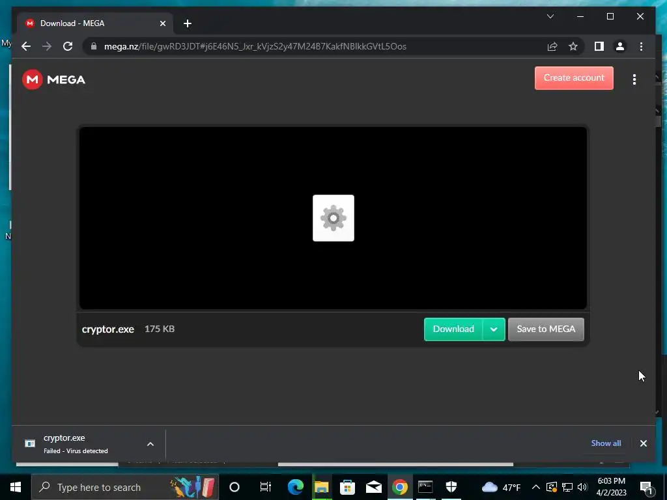
Task: Click the failed download file icon
Action: coord(30,444)
